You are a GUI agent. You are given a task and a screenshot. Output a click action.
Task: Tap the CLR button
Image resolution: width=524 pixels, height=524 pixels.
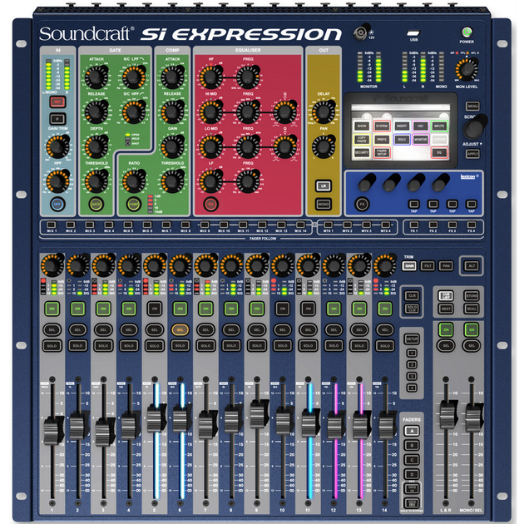(412, 296)
